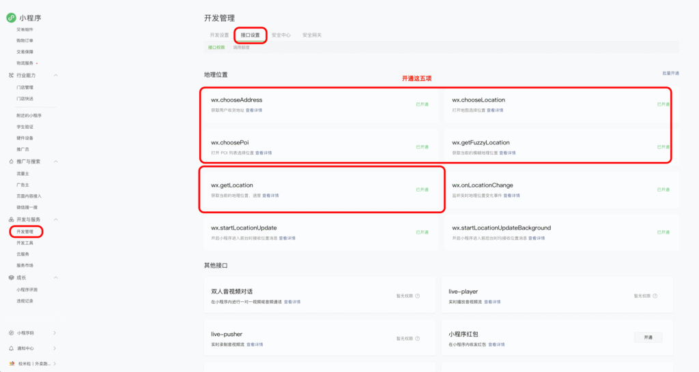Open 购物订单 in the sidebar
699x372 pixels.
[25, 41]
